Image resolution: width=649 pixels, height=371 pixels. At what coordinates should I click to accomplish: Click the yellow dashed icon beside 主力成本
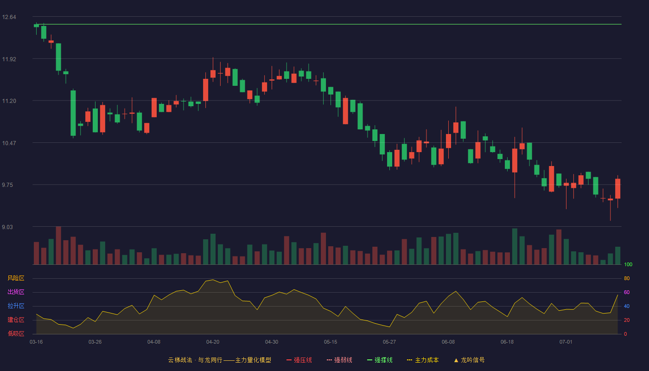[x=410, y=360]
